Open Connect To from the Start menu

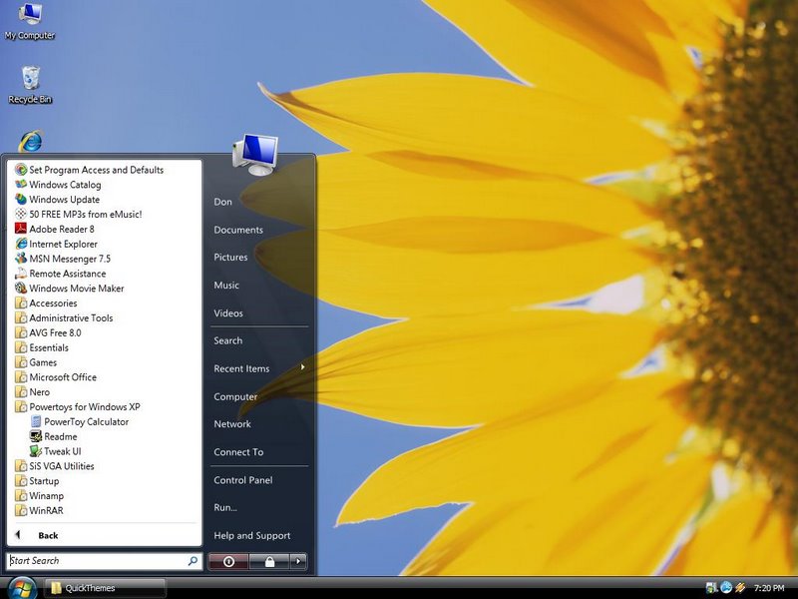tap(238, 452)
